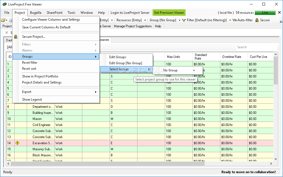Click in the Search field
This screenshot has width=283, height=177.
[x=257, y=47]
